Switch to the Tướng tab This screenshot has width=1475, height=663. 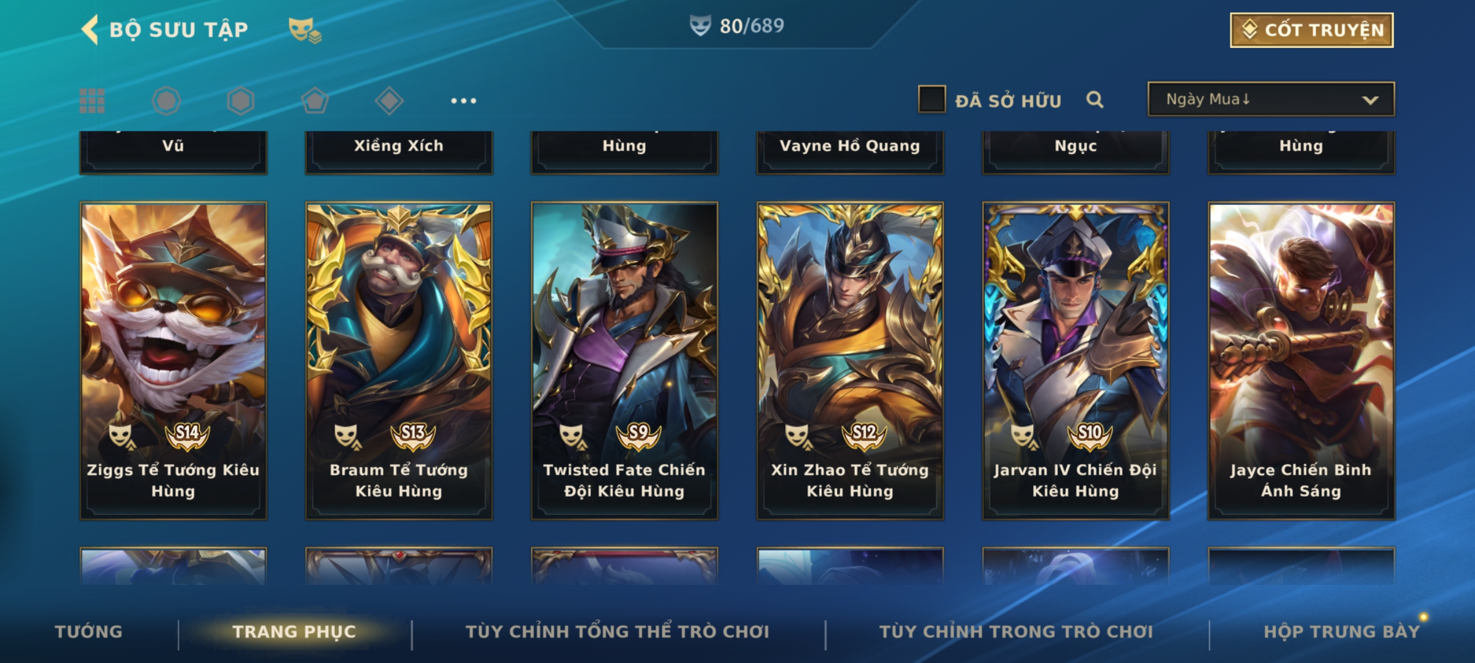tap(88, 632)
